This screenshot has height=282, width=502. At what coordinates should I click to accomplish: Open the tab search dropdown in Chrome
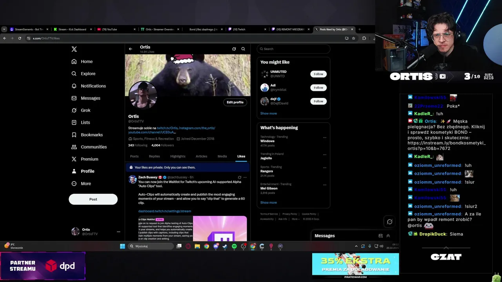pos(4,29)
